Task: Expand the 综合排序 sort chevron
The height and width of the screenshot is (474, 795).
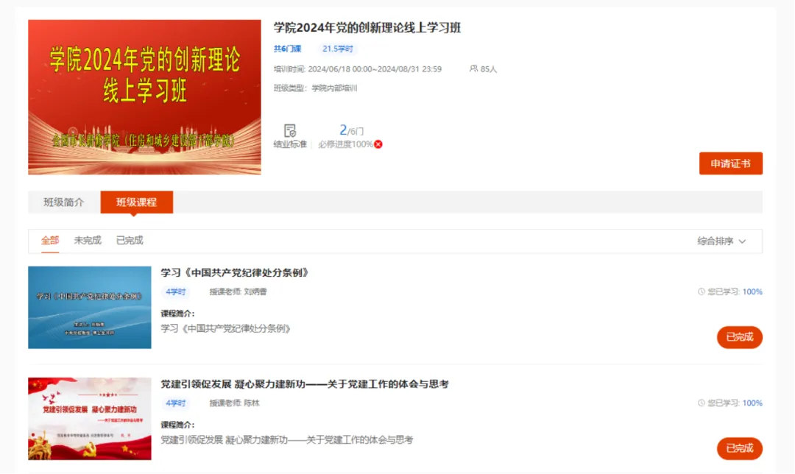Action: coord(742,241)
